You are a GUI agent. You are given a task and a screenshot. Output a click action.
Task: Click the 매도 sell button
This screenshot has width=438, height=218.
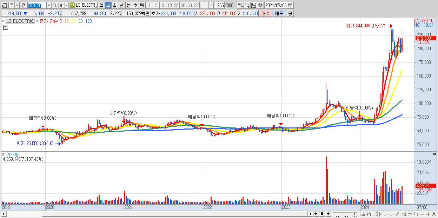[x=279, y=13]
